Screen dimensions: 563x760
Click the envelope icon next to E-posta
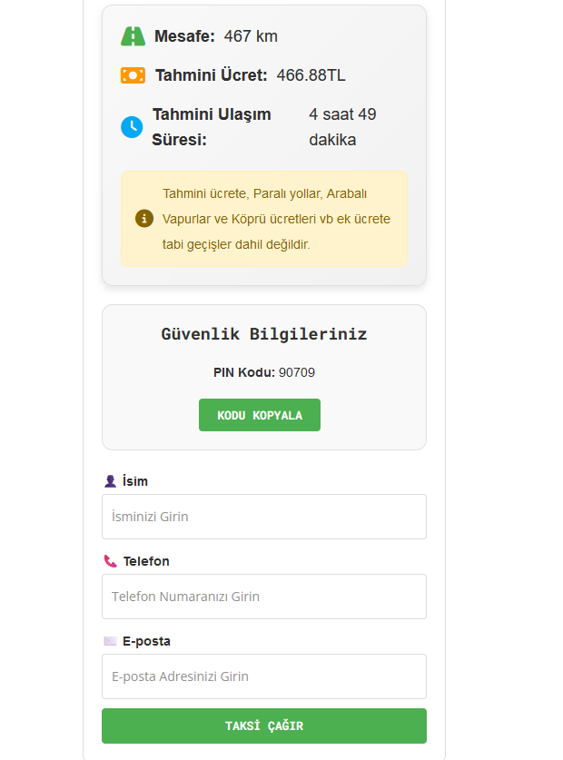pyautogui.click(x=110, y=641)
